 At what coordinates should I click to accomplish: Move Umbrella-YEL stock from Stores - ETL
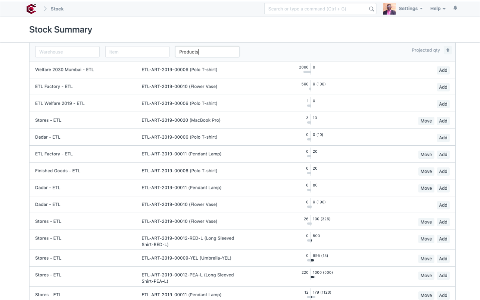pos(426,259)
